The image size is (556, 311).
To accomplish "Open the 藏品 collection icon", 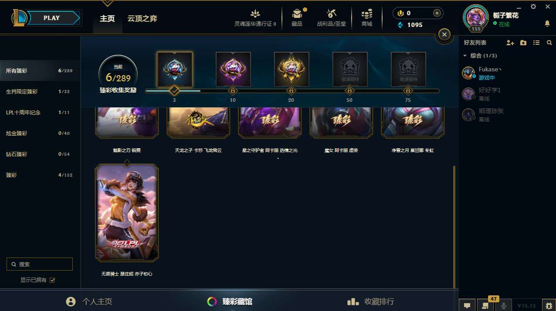I will click(x=297, y=14).
